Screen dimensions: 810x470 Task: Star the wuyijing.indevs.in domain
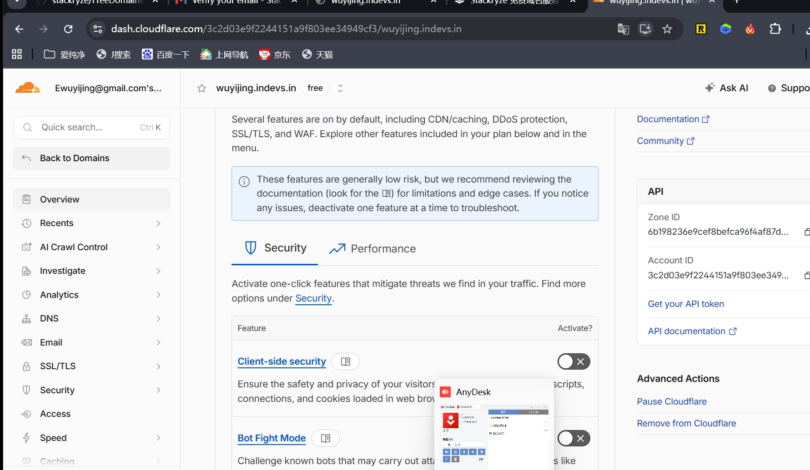(x=201, y=88)
